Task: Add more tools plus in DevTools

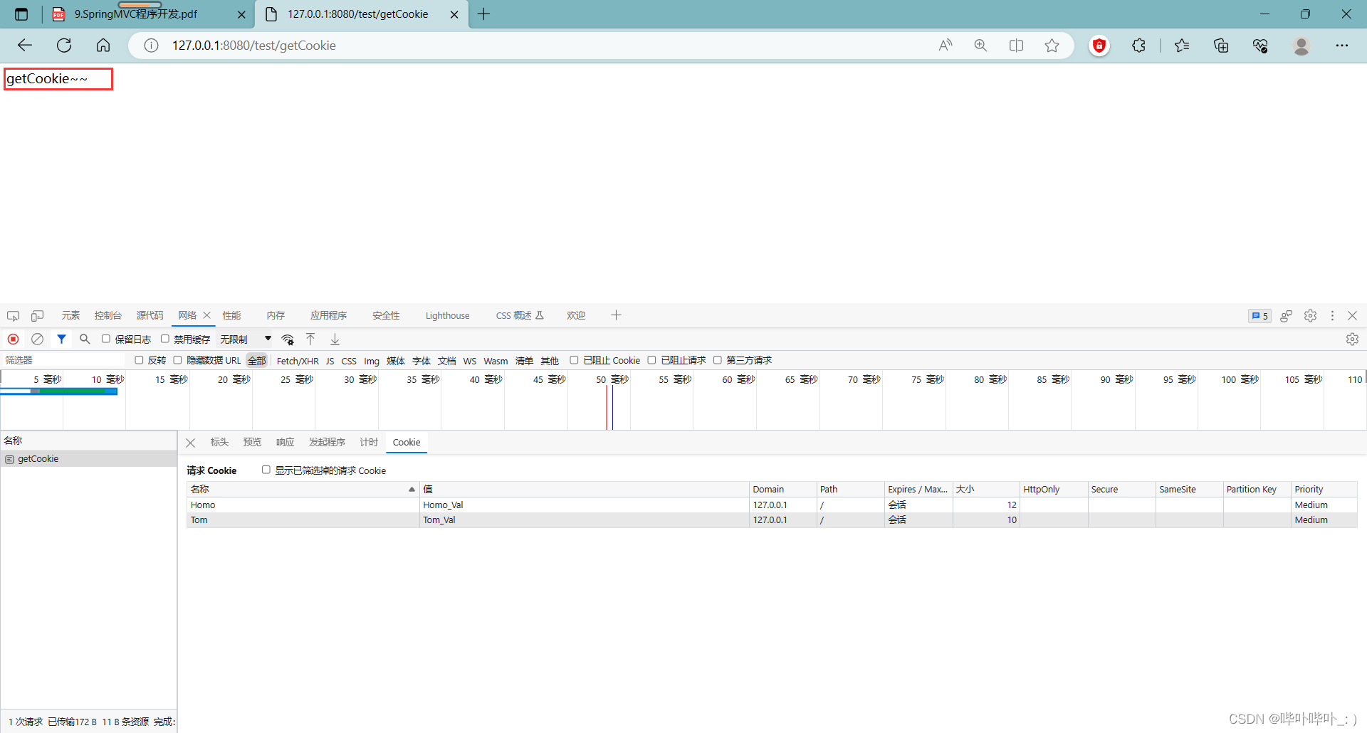Action: point(617,315)
